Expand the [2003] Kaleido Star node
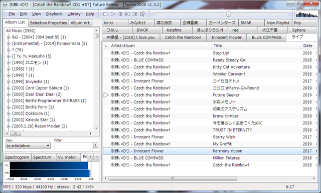321x193 pixels. pos(9,120)
